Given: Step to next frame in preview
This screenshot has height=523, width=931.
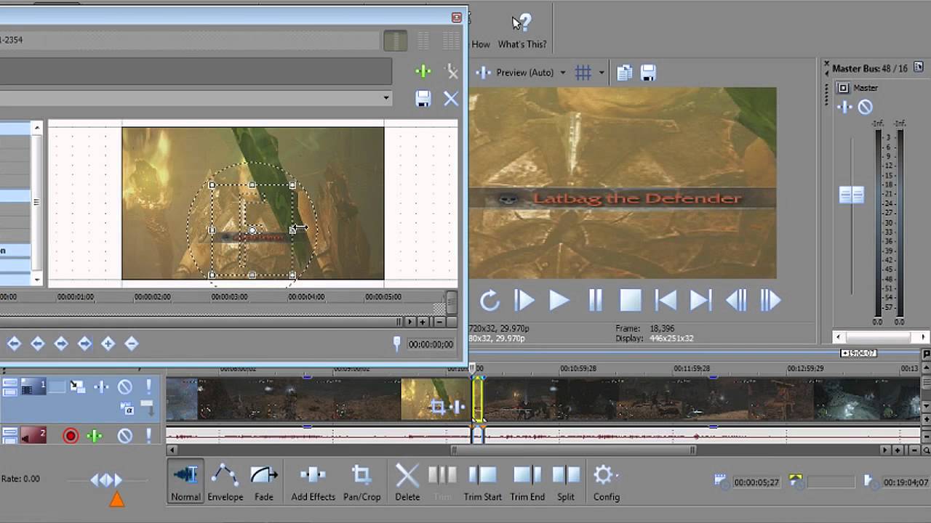Looking at the screenshot, I should [x=770, y=300].
